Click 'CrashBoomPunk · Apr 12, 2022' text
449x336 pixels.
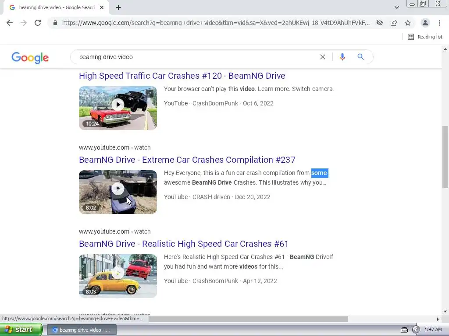click(235, 281)
